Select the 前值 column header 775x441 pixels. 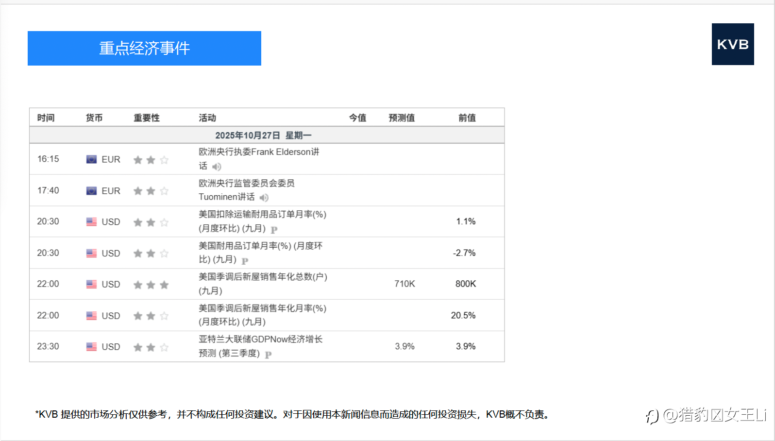point(467,118)
